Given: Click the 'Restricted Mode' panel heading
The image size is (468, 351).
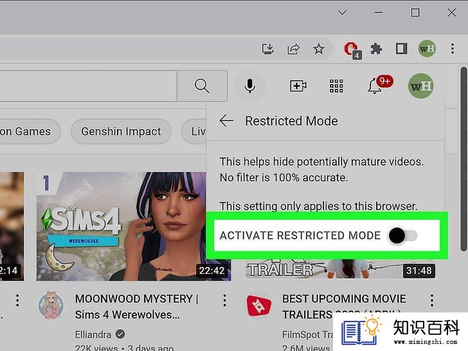Looking at the screenshot, I should [x=291, y=121].
